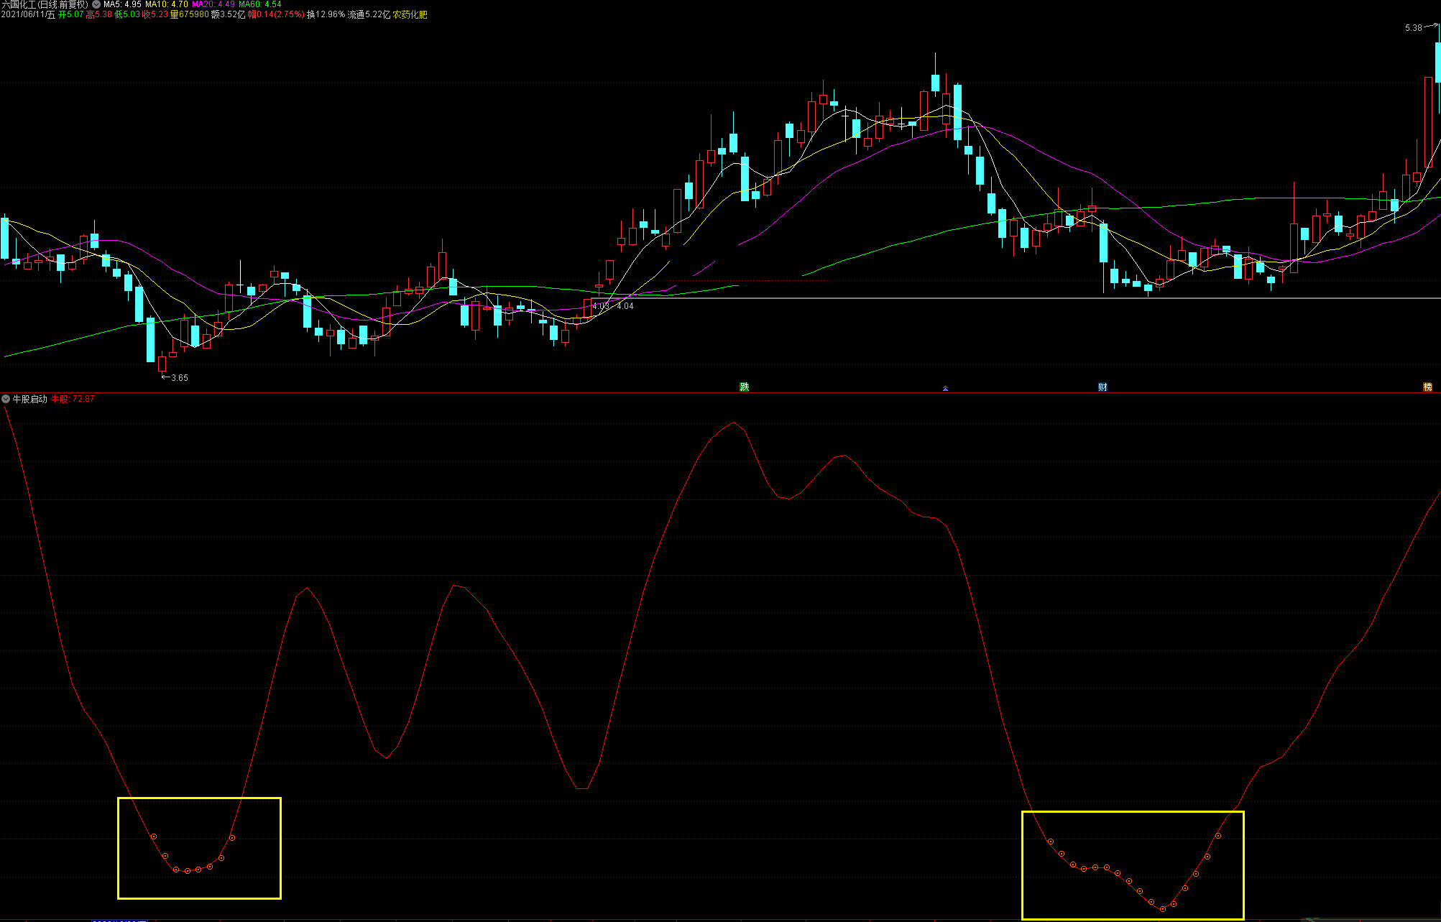1441x922 pixels.
Task: Expand the dropdown next to 六国化工 title
Action: click(x=96, y=4)
